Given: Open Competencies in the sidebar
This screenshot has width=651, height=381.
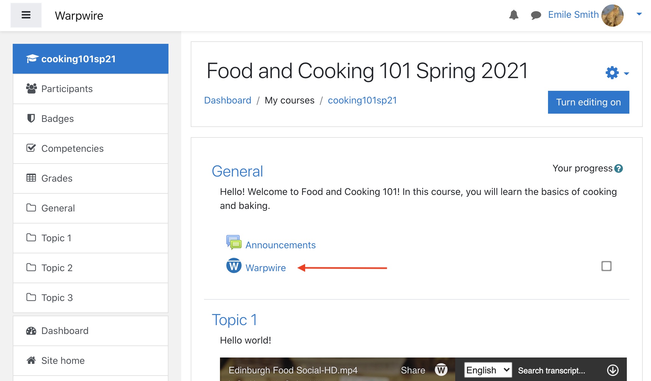Looking at the screenshot, I should [91, 149].
